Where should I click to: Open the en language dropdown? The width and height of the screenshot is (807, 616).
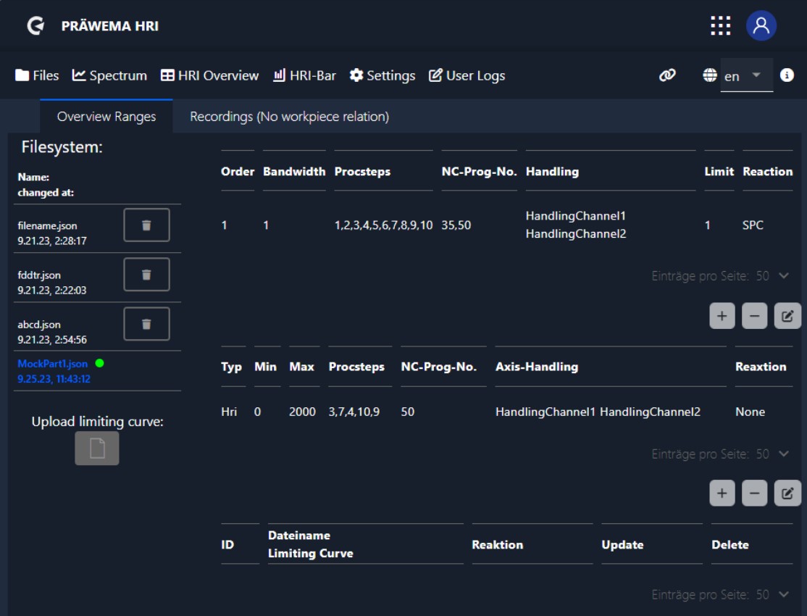click(746, 75)
